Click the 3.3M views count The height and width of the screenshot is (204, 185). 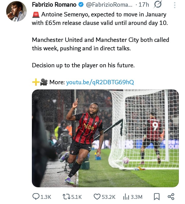click(x=136, y=197)
